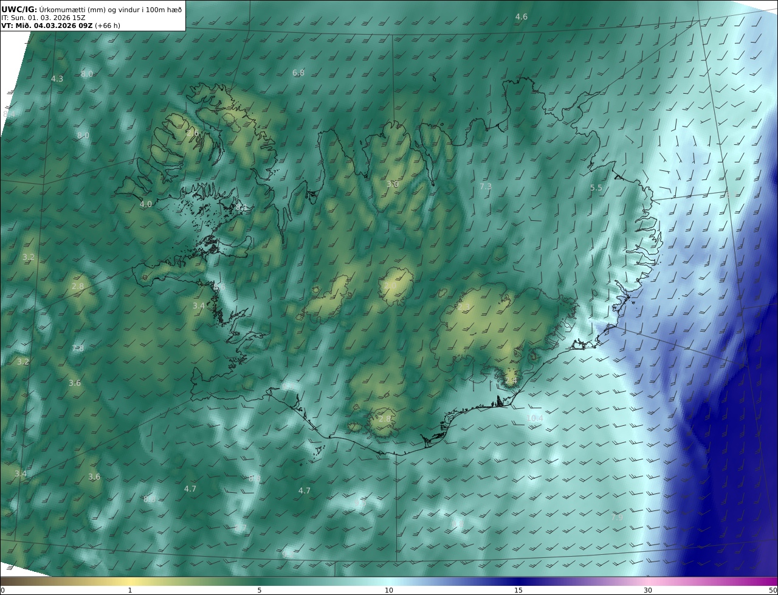Click the 2.4 value label

coord(511,380)
